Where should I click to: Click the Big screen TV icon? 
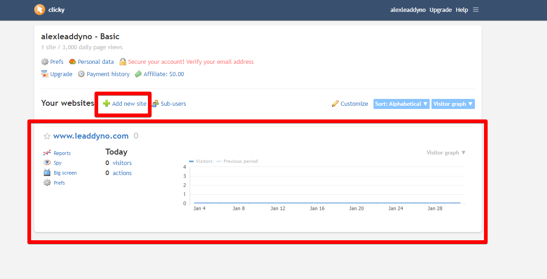[47, 172]
